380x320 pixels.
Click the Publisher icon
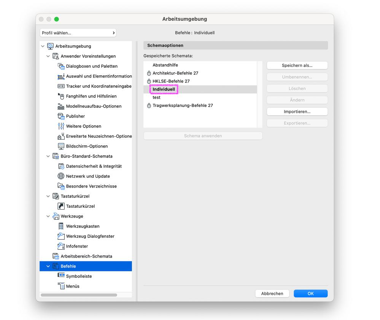(x=61, y=116)
